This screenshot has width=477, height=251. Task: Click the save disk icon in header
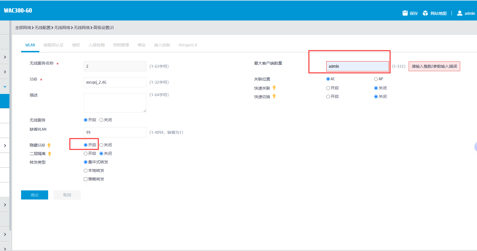pyautogui.click(x=405, y=13)
